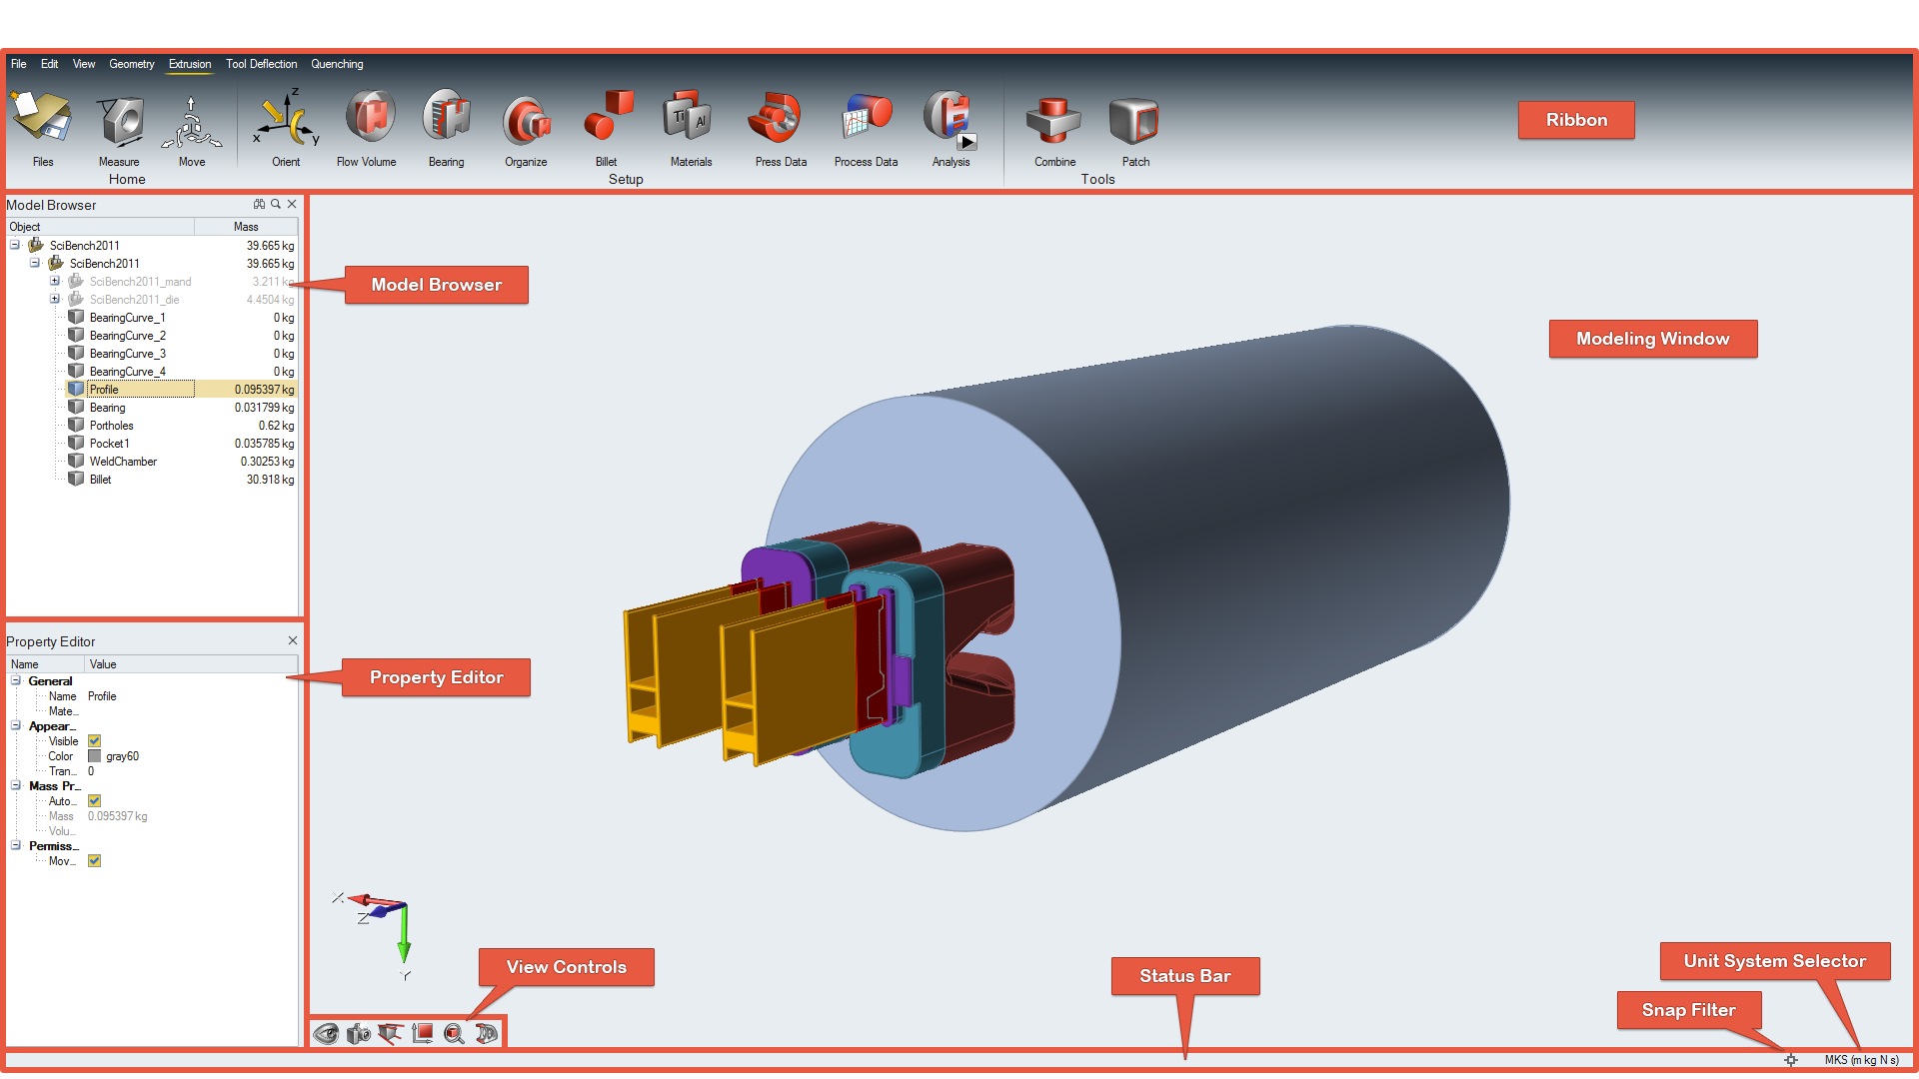This screenshot has height=1079, width=1919.
Task: Expand the SciBench2011_mand tree node
Action: tap(55, 282)
